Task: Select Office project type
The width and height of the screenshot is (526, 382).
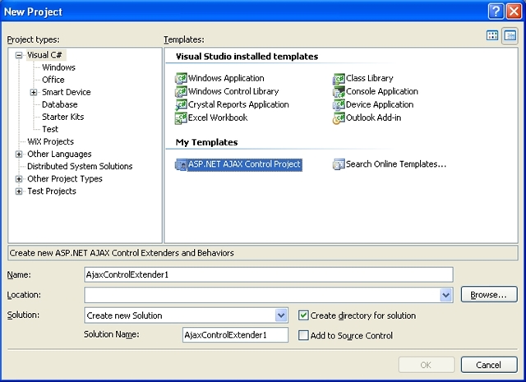Action: pos(53,80)
